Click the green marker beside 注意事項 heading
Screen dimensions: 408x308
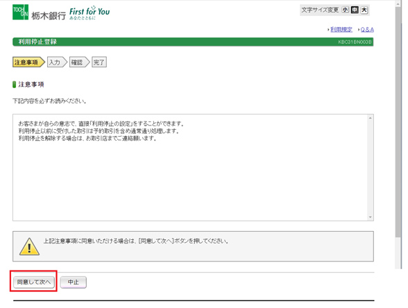coord(15,85)
